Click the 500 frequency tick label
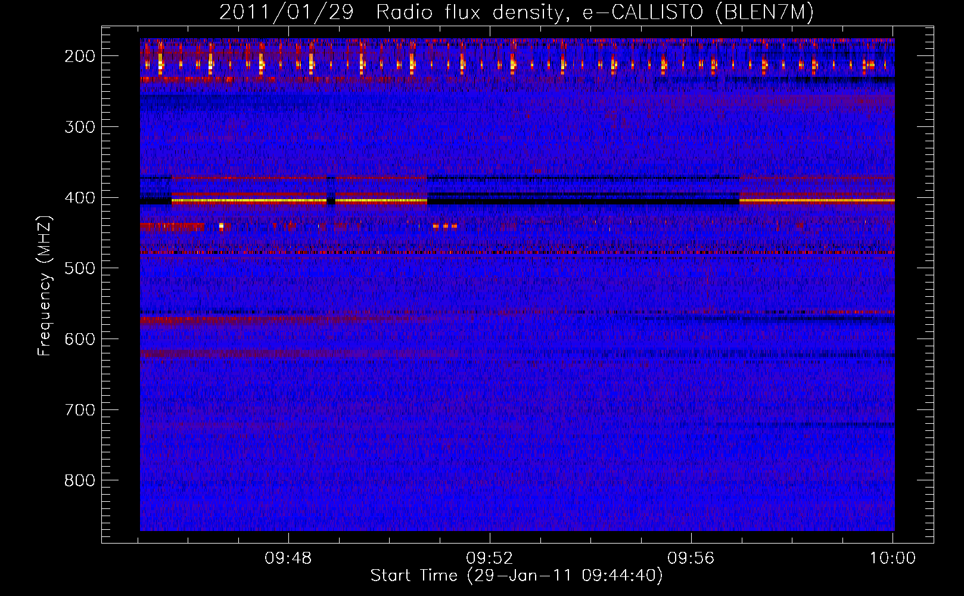Viewport: 964px width, 596px height. tap(80, 268)
